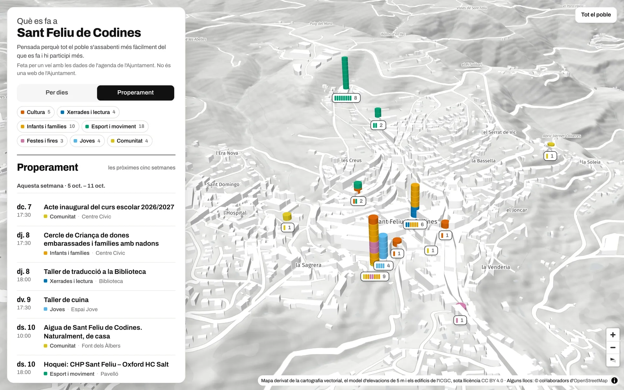Image resolution: width=624 pixels, height=390 pixels.
Task: Select the 2-event marker below the 8 marker
Action: (x=378, y=125)
